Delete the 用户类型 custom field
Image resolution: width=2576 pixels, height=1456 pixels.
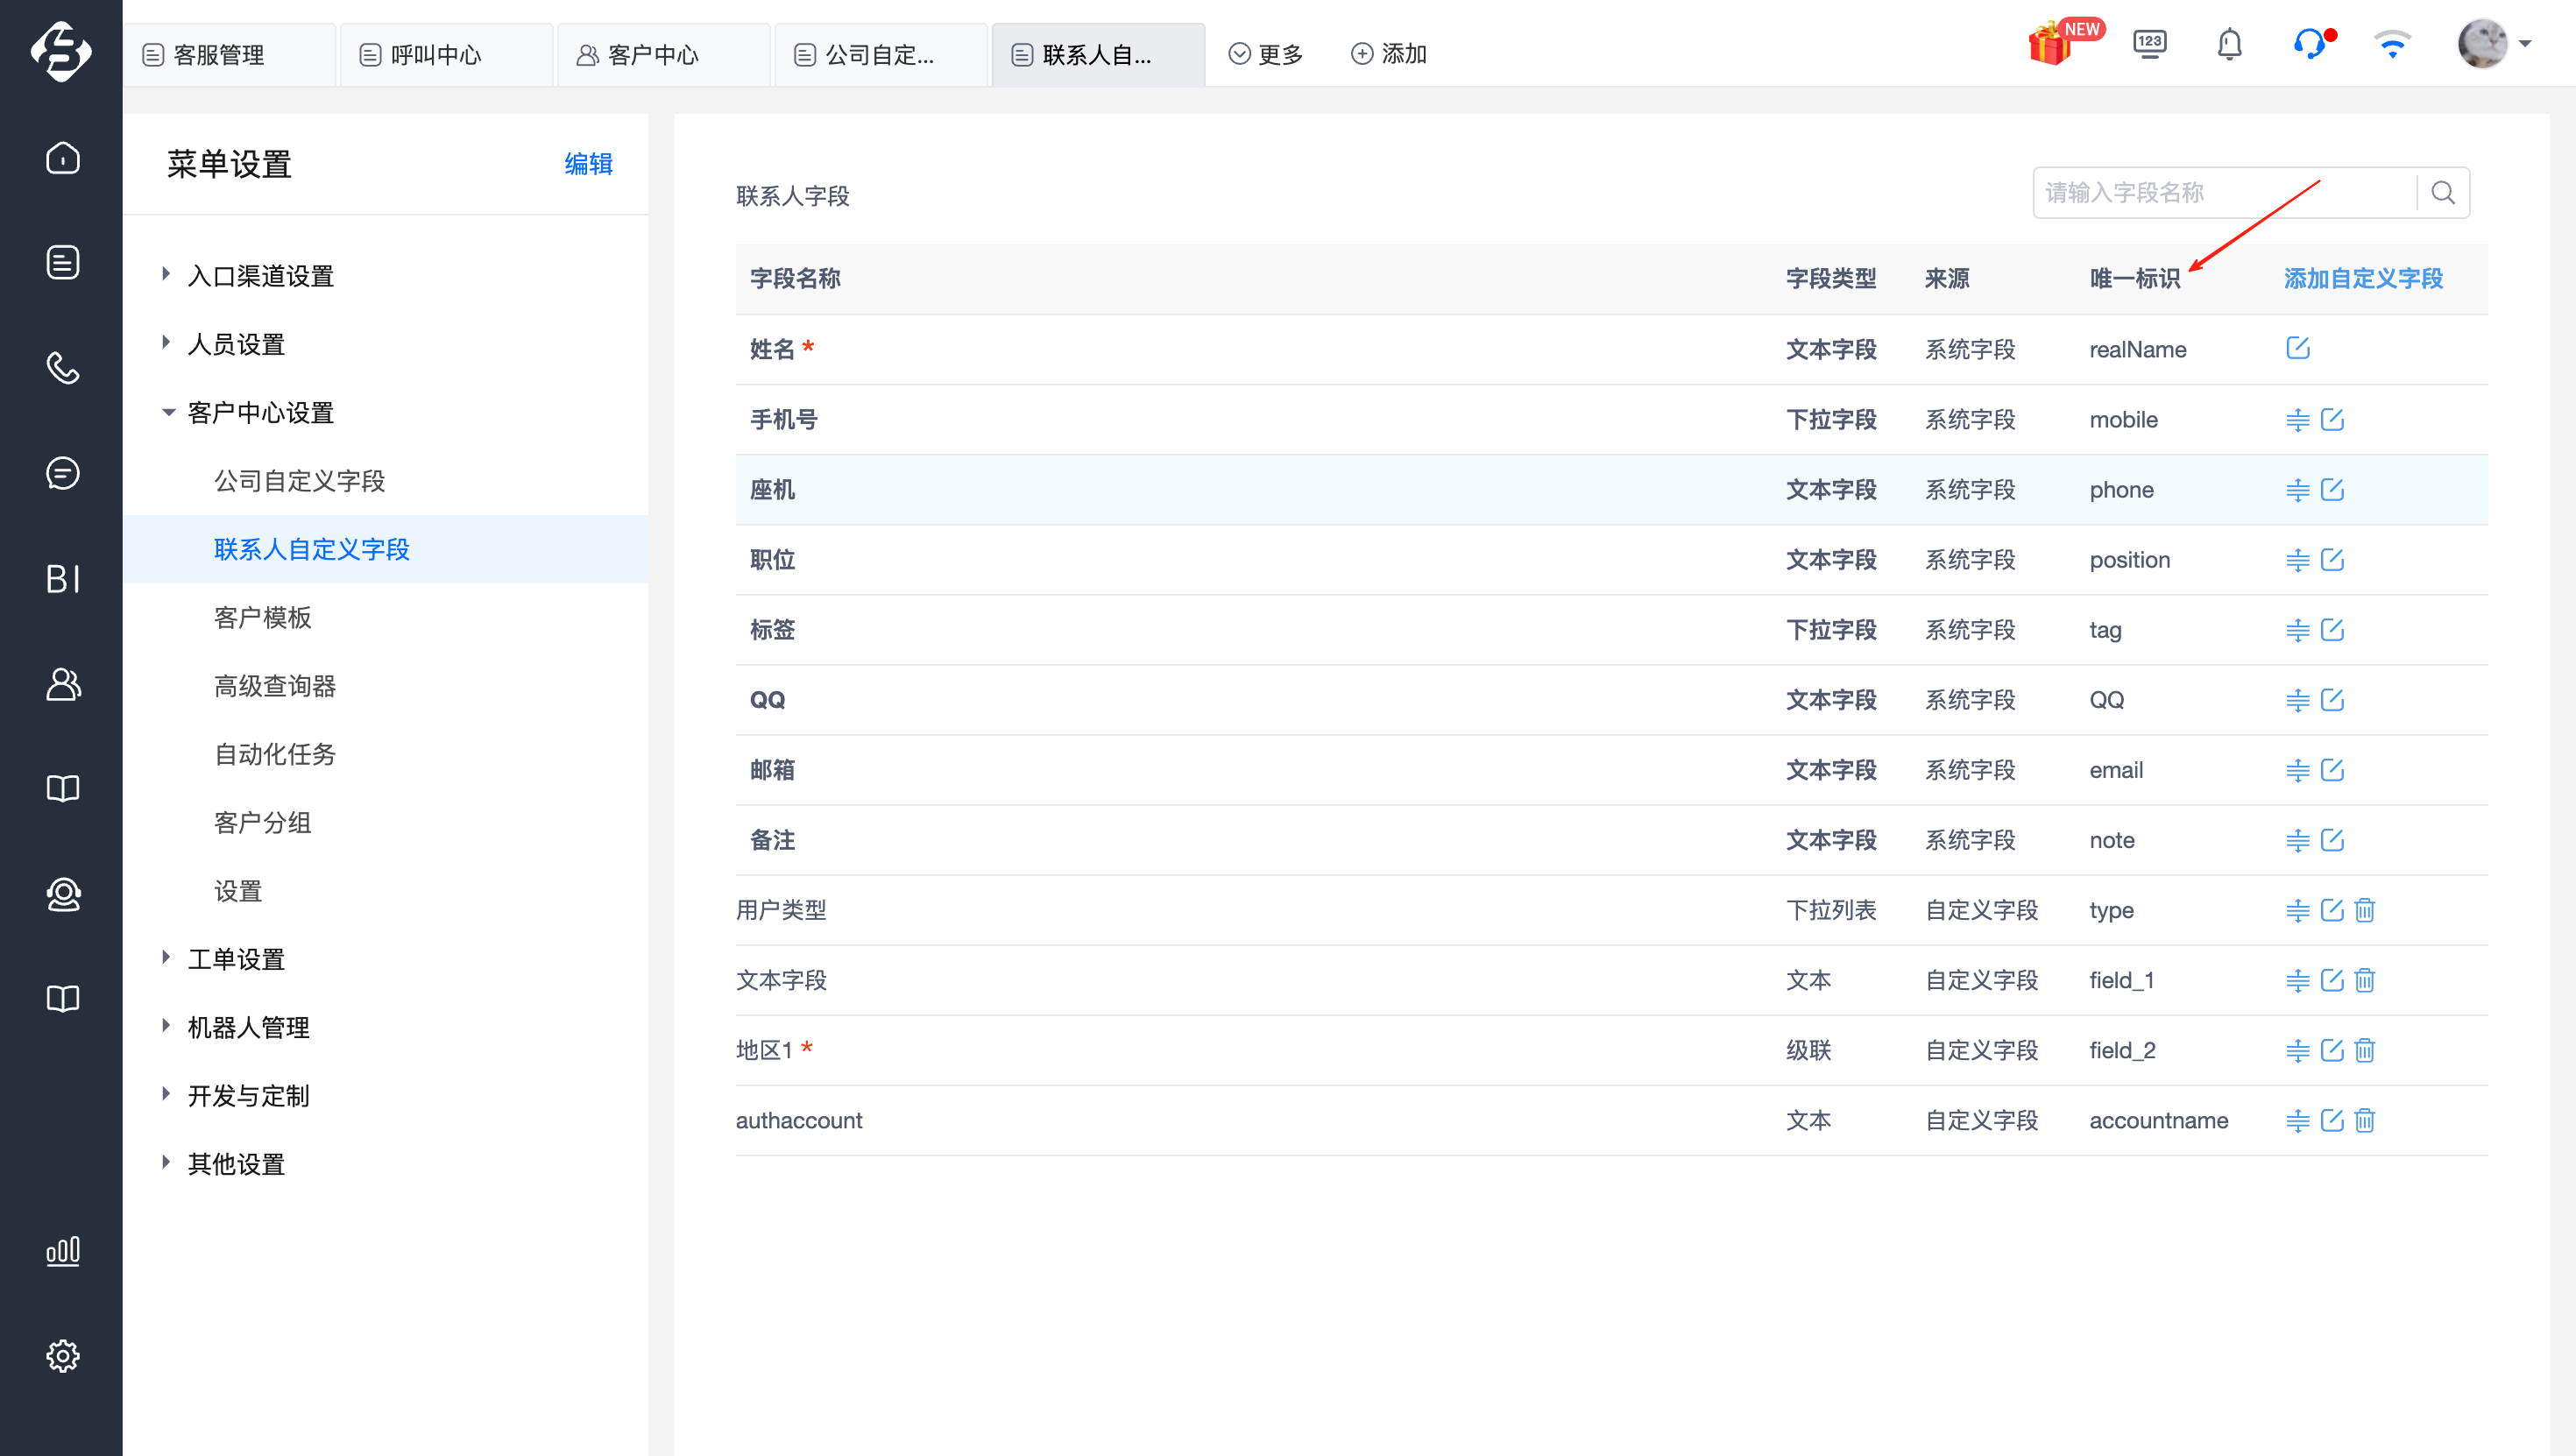coord(2364,910)
